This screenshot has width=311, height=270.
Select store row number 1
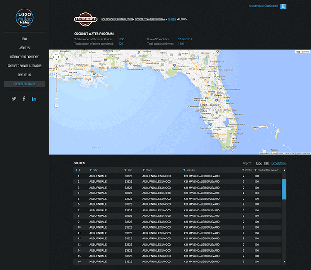click(178, 176)
